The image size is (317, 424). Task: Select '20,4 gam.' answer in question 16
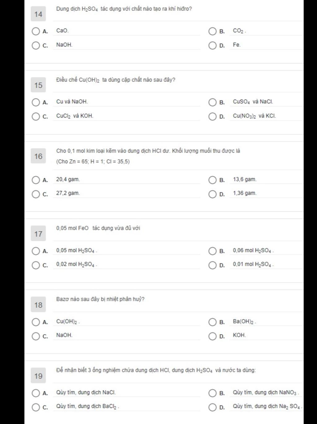point(36,180)
